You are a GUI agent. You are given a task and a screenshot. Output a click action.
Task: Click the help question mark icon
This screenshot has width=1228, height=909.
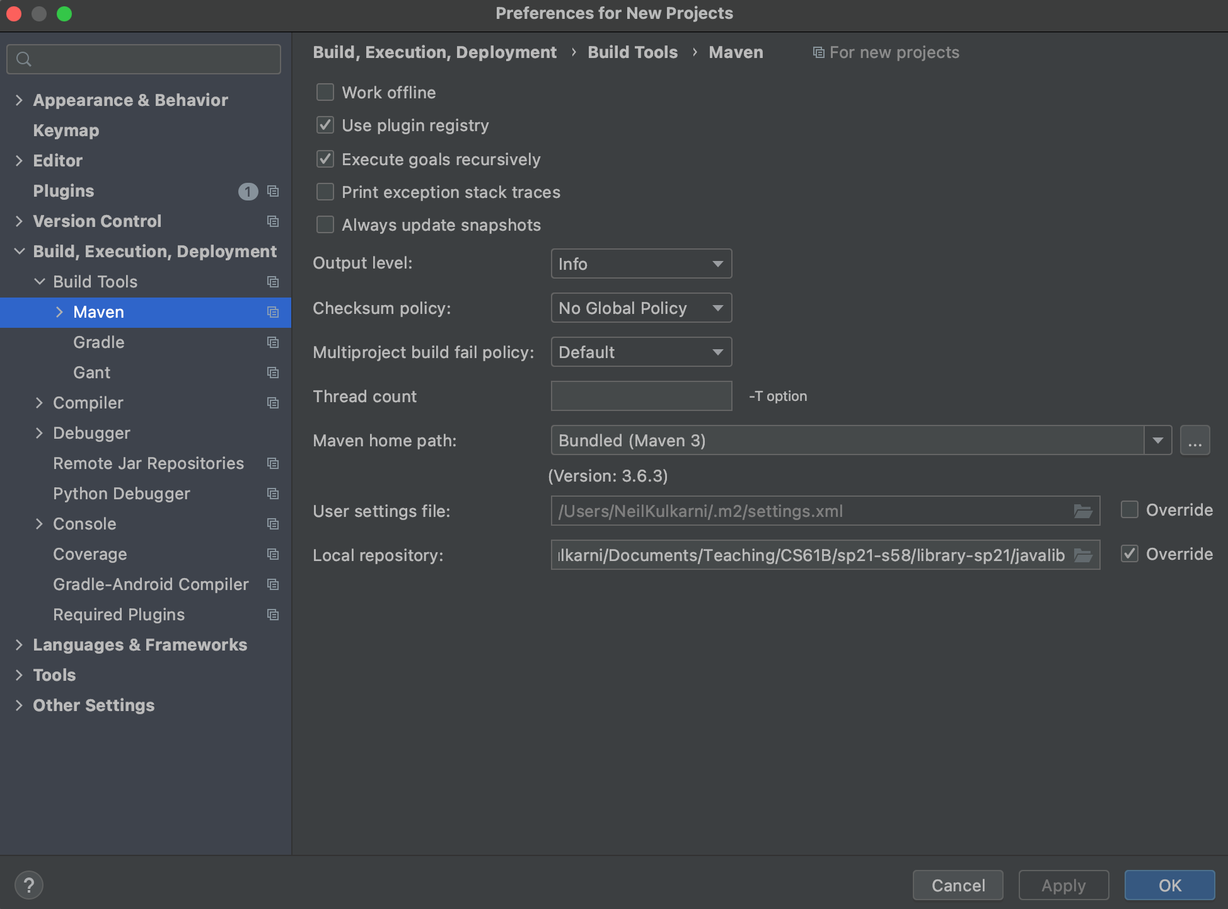click(29, 884)
